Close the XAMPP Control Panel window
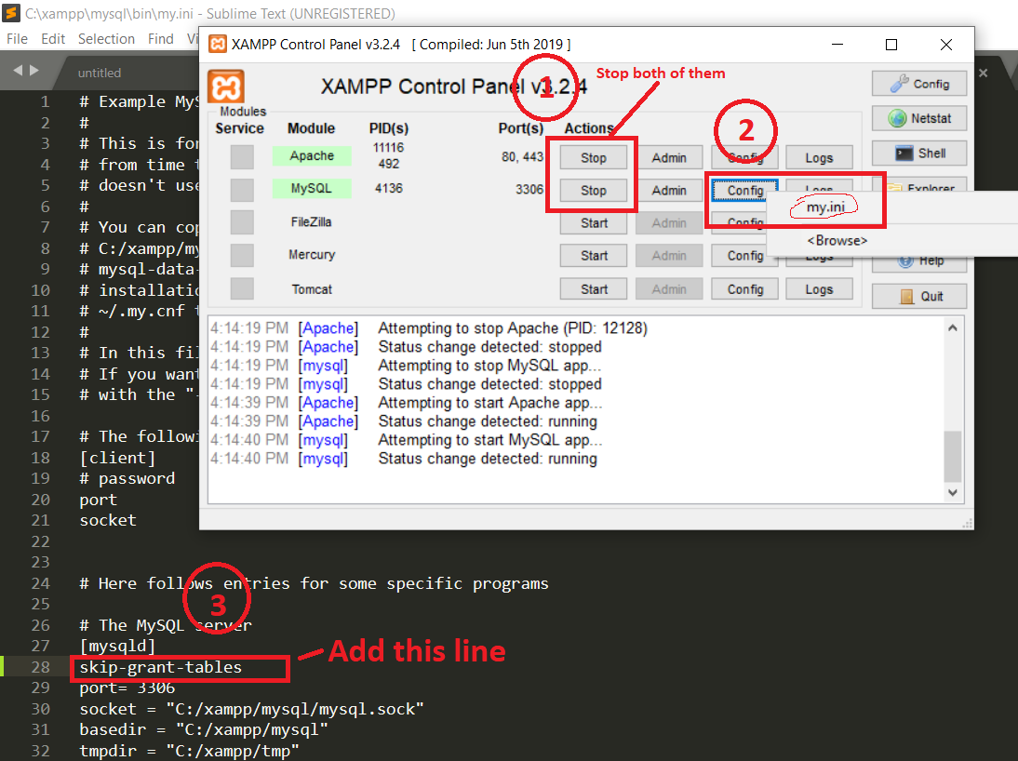Image resolution: width=1018 pixels, height=761 pixels. (x=946, y=44)
